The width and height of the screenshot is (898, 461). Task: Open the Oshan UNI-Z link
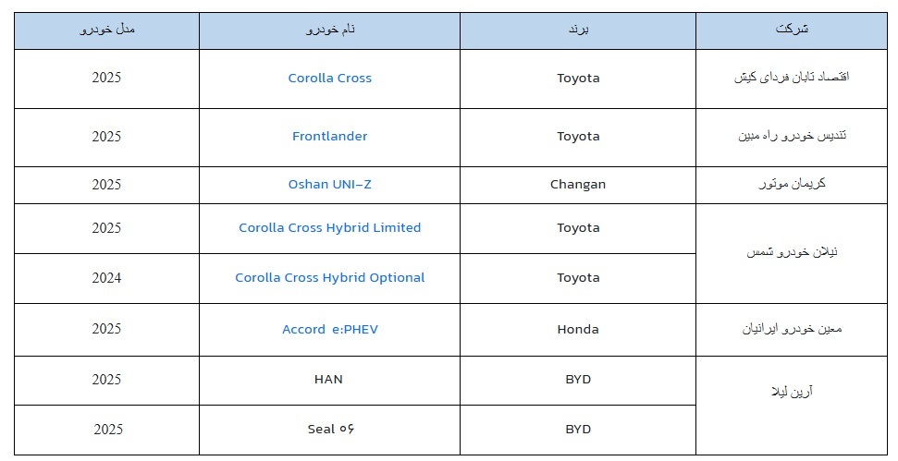coord(329,185)
